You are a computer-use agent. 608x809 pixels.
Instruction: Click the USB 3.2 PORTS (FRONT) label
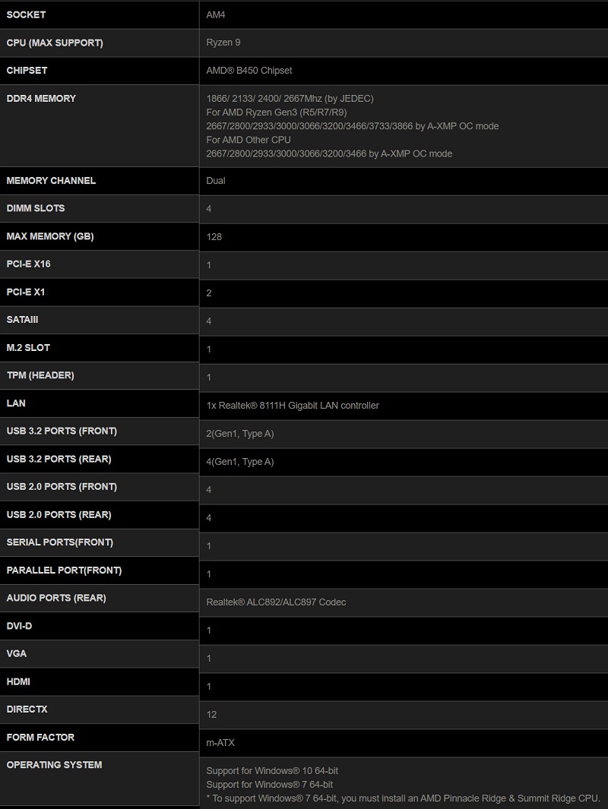click(x=62, y=431)
